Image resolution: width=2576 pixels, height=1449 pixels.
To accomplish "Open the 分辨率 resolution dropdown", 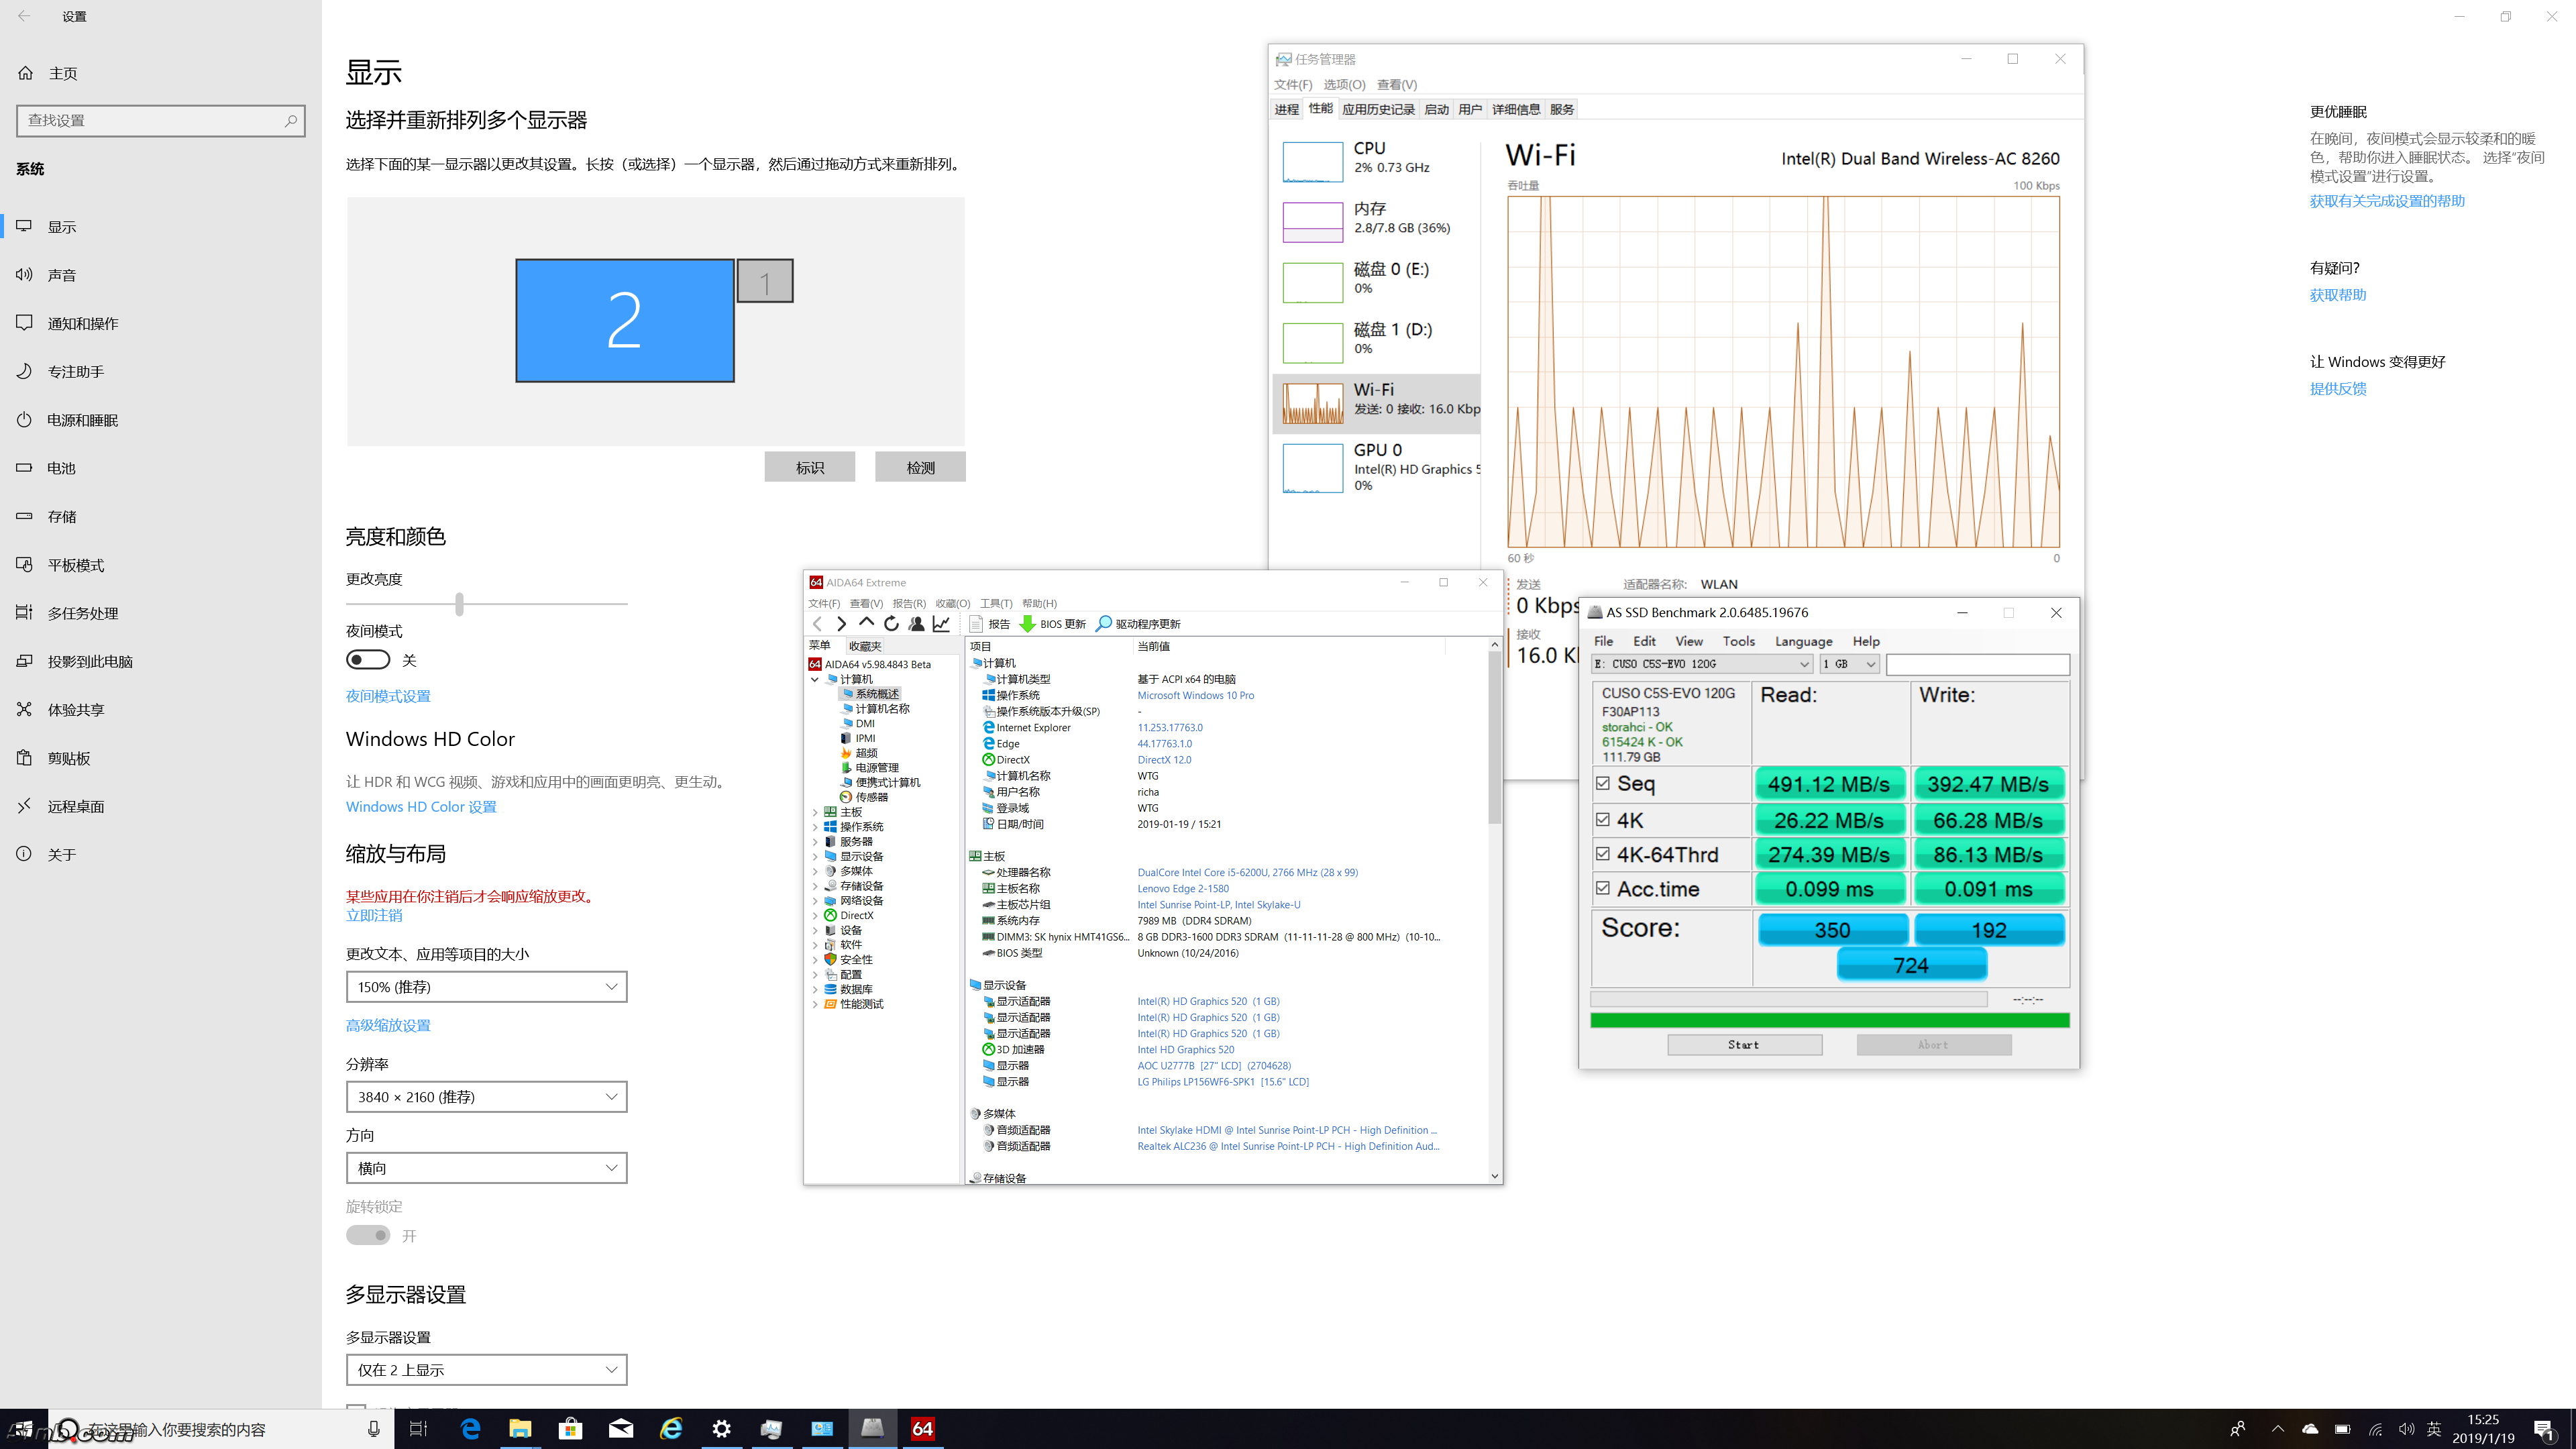I will [486, 1097].
